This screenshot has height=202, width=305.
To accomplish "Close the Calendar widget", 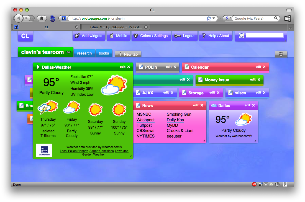I will pyautogui.click(x=264, y=67).
